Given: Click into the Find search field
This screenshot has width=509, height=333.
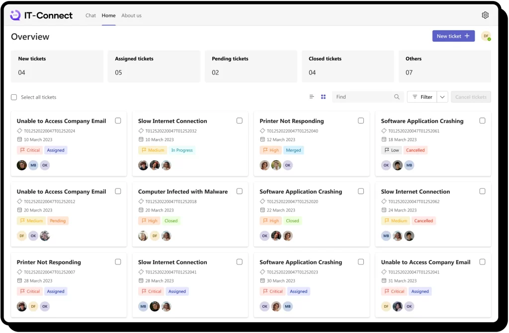Looking at the screenshot, I should pos(363,97).
